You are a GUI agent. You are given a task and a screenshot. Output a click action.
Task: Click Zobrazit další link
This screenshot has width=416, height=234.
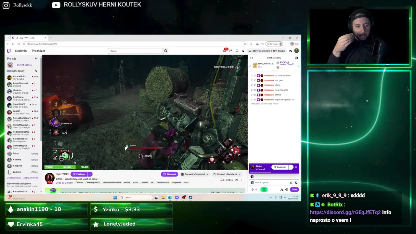(14, 178)
